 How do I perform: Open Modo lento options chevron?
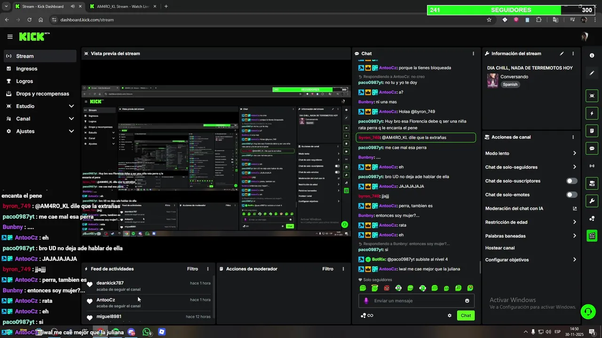[575, 154]
